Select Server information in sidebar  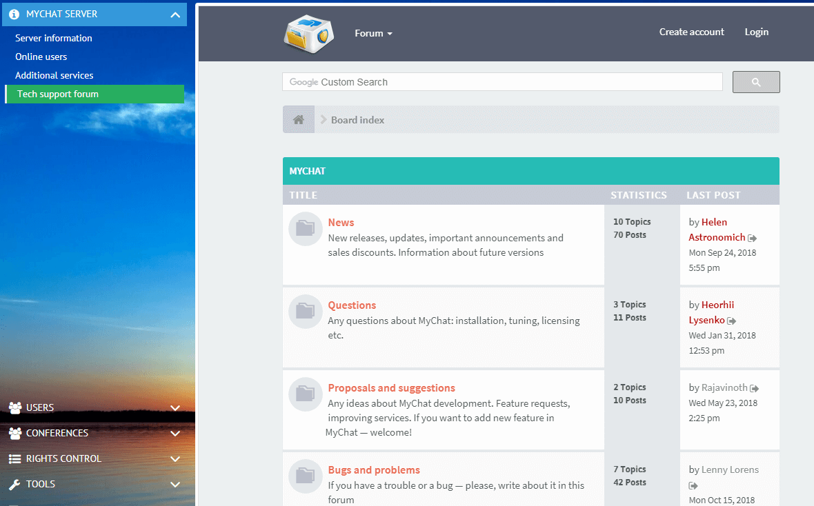pos(54,38)
